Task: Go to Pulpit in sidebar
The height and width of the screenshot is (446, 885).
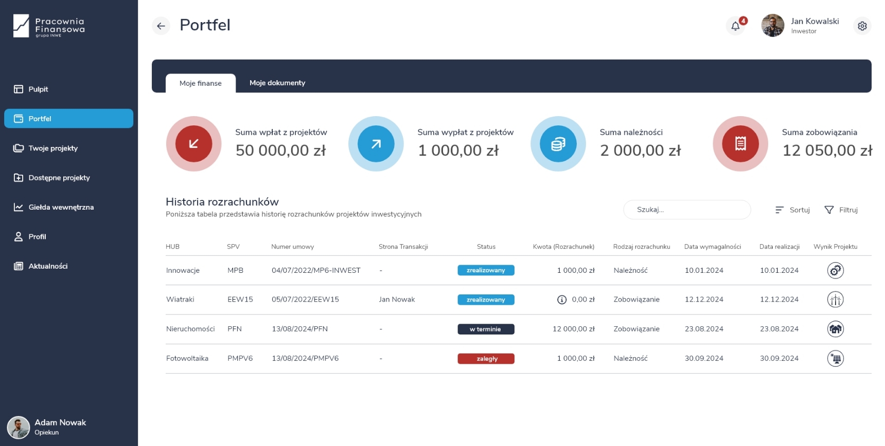Action: pyautogui.click(x=38, y=89)
